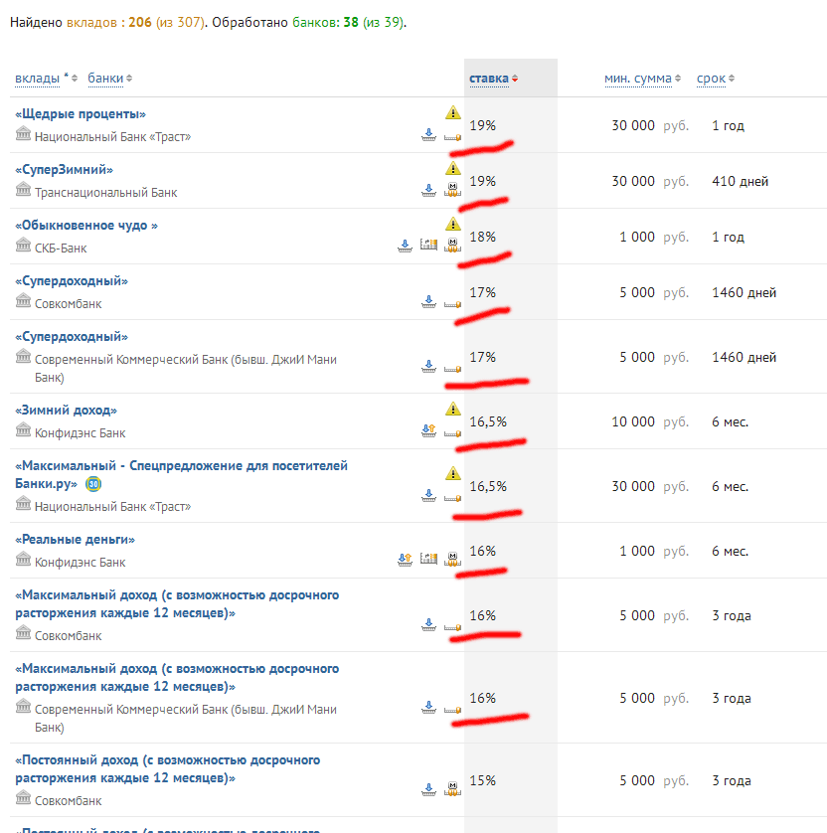Click interest payout icon for 15% «Постоянный доход»

coord(453,790)
